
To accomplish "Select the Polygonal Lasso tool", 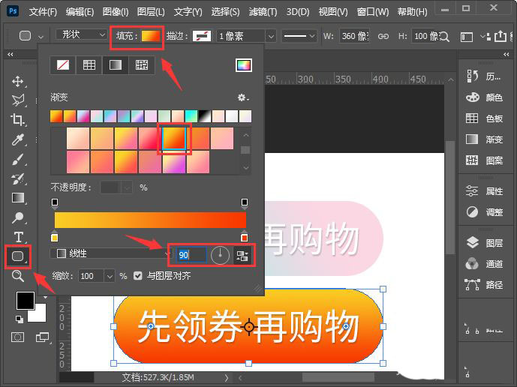I will pos(18,100).
